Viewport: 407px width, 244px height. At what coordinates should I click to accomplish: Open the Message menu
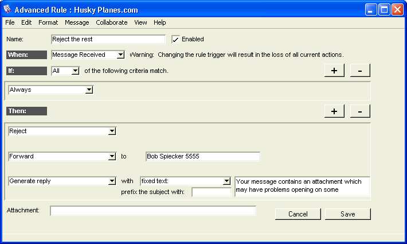(x=77, y=22)
